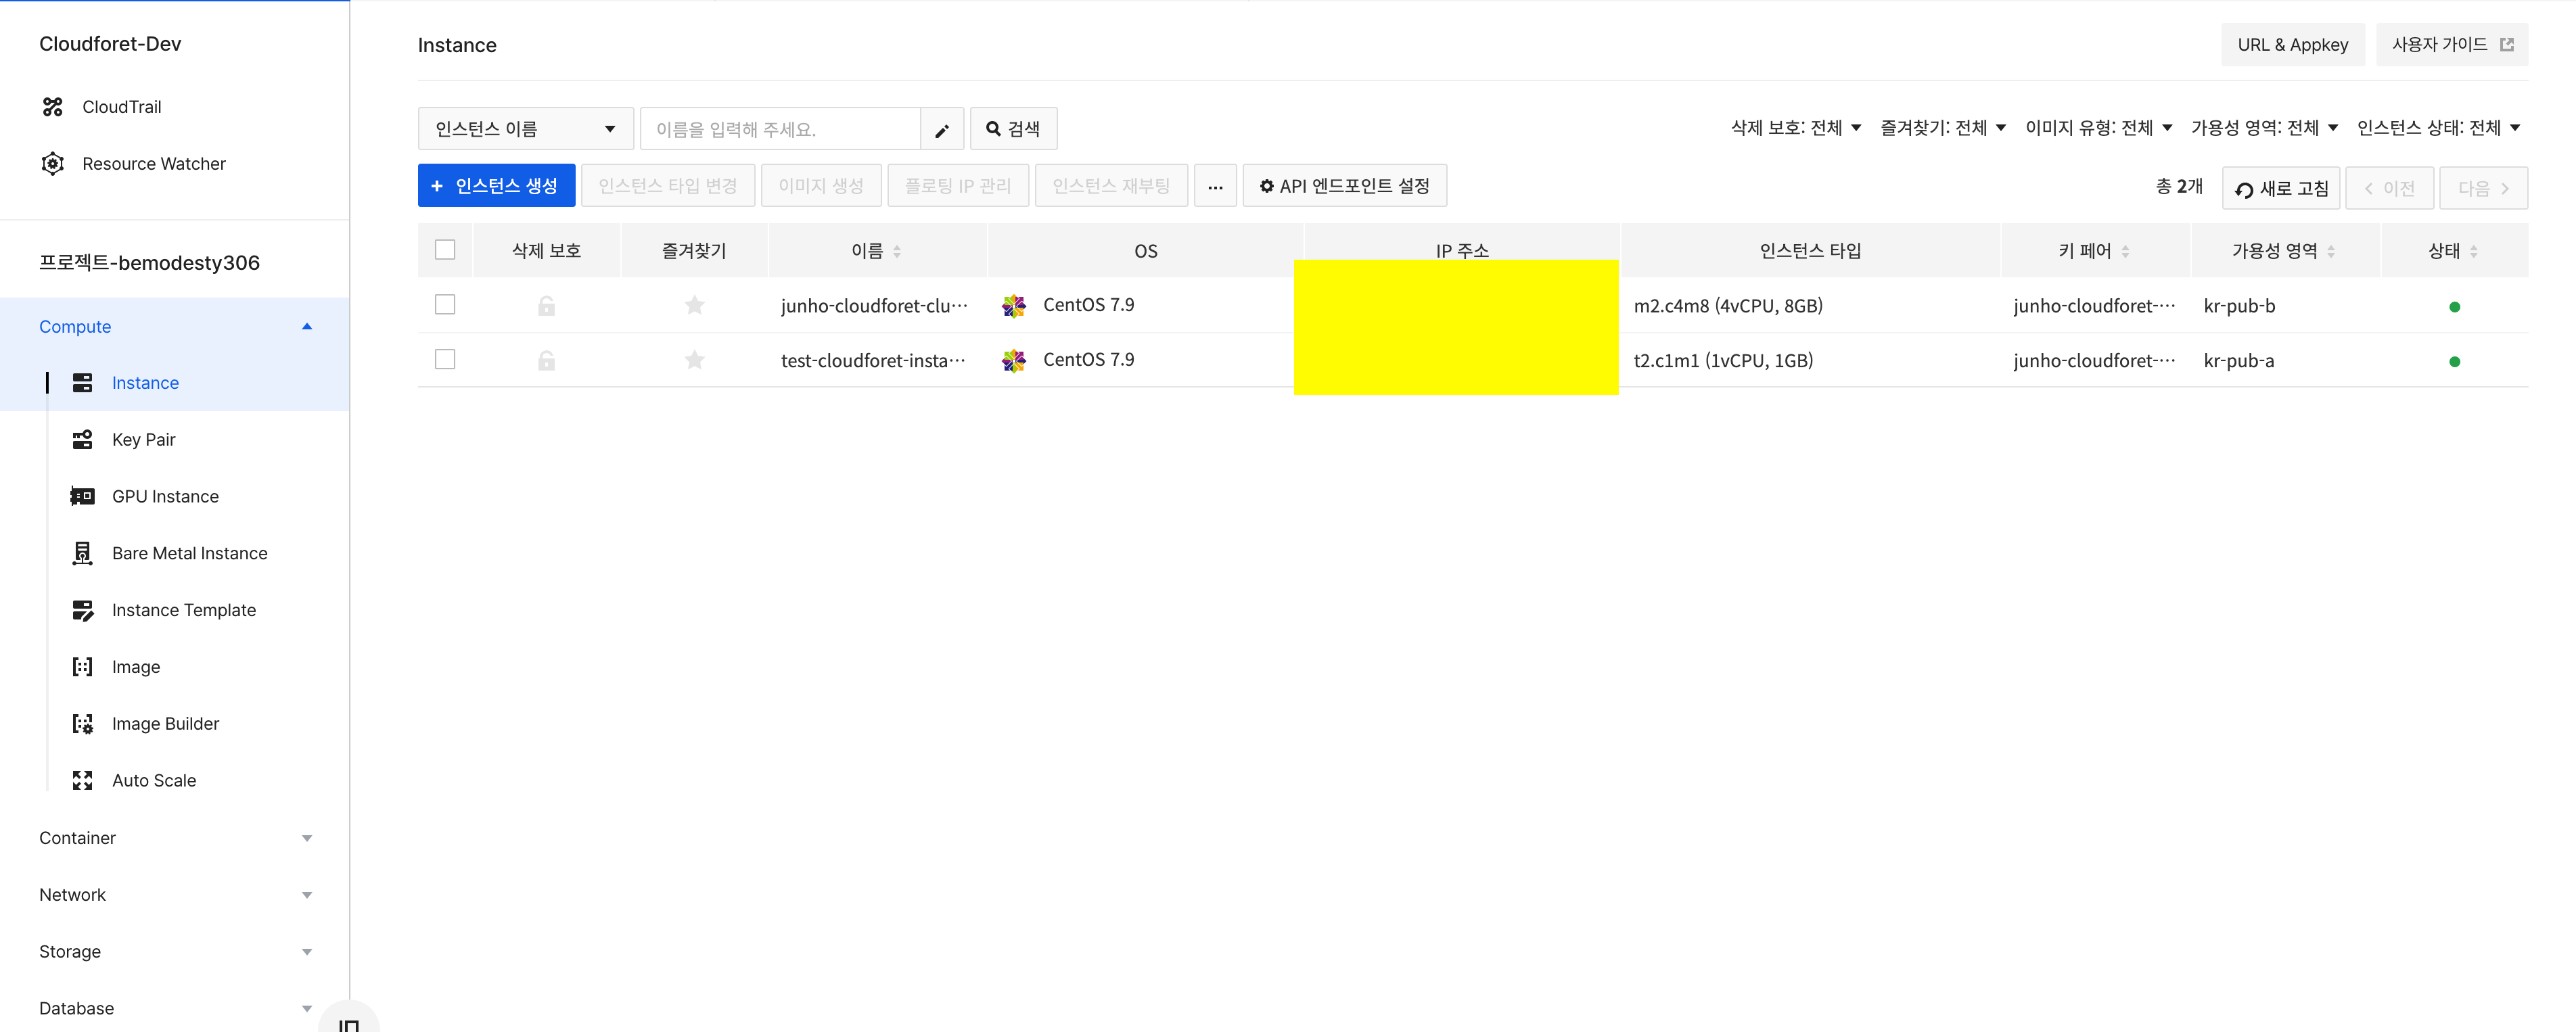
Task: Click the Key Pair icon
Action: [83, 440]
